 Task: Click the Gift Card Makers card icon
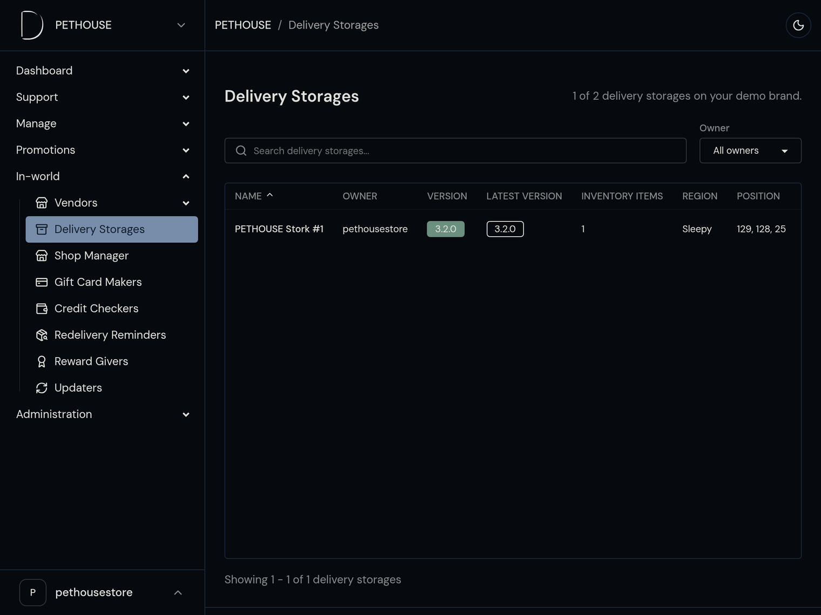point(42,282)
